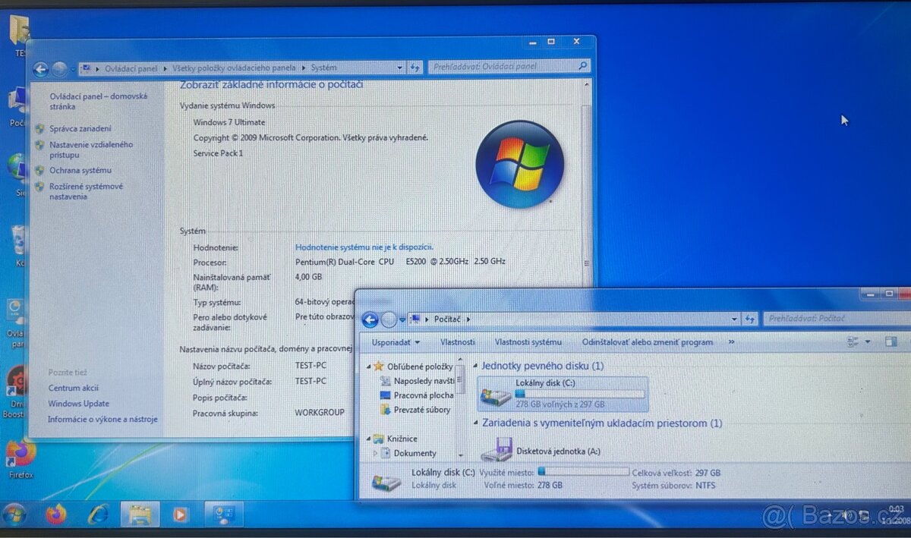This screenshot has width=911, height=538.
Task: Open the view options dropdown arrow
Action: pyautogui.click(x=866, y=342)
